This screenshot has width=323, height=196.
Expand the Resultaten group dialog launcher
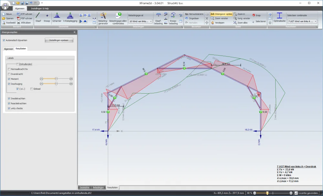coord(317,27)
